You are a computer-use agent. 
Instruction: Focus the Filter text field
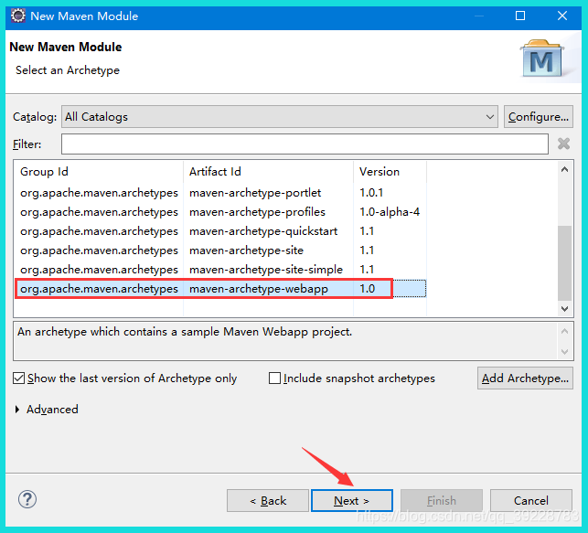305,144
